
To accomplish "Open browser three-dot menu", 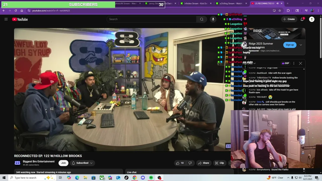I will coord(318,11).
